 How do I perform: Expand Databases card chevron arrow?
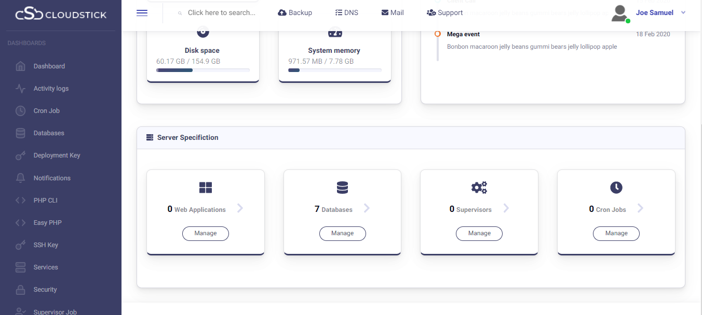pos(367,208)
